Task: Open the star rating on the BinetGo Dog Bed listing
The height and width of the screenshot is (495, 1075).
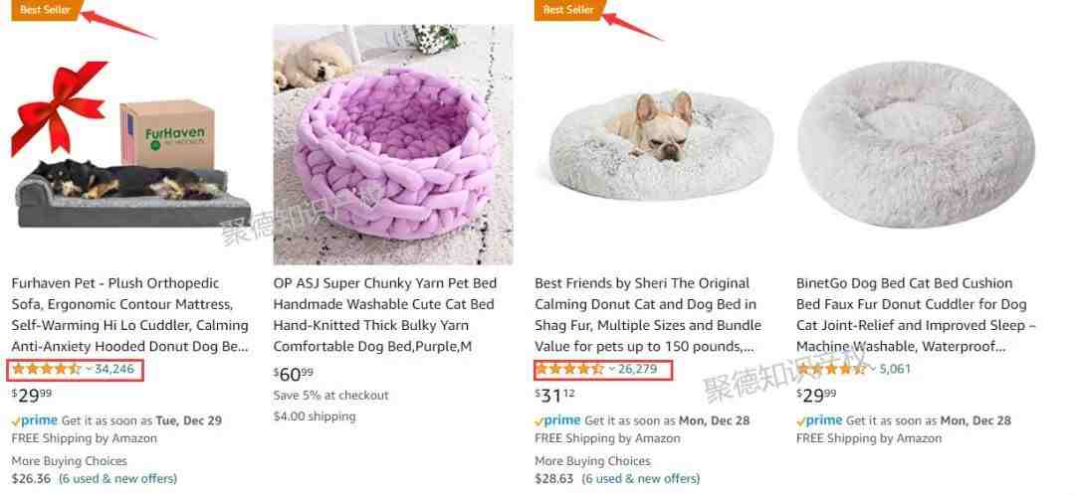Action: [831, 369]
